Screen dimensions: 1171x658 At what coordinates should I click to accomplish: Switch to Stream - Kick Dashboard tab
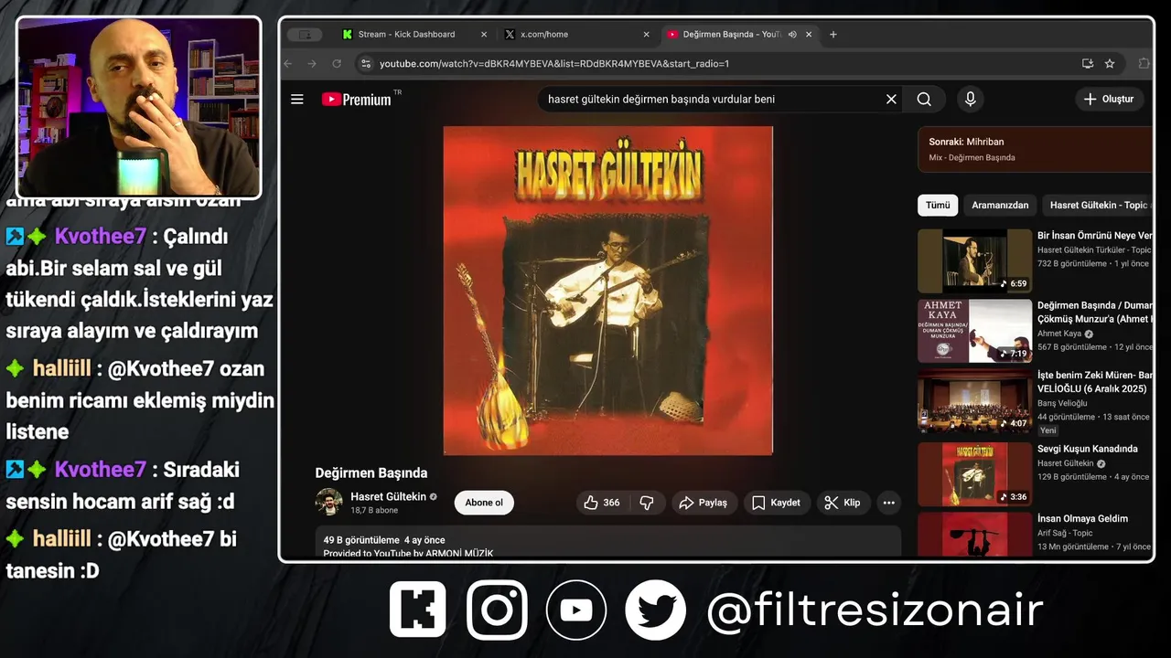click(x=406, y=34)
